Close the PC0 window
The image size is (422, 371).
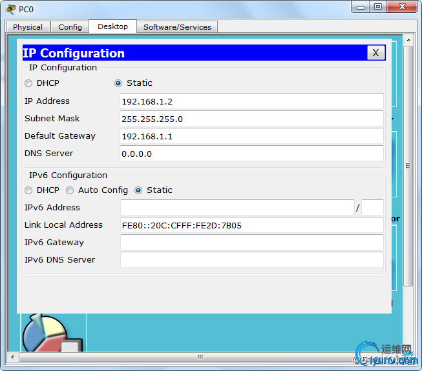[402, 7]
